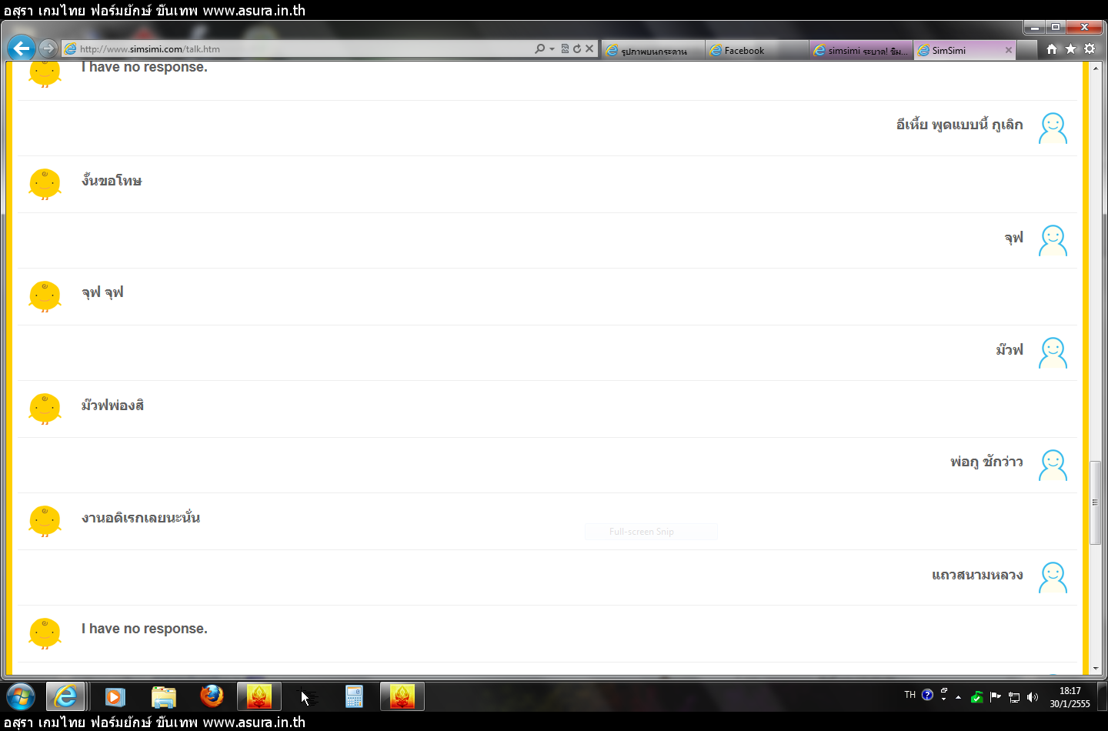The height and width of the screenshot is (731, 1108).
Task: Click the browser back arrow button
Action: pyautogui.click(x=21, y=48)
